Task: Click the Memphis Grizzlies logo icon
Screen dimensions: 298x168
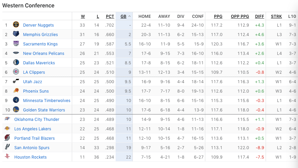Action: pyautogui.click(x=16, y=34)
